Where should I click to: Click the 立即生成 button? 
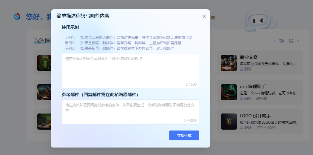(184, 135)
